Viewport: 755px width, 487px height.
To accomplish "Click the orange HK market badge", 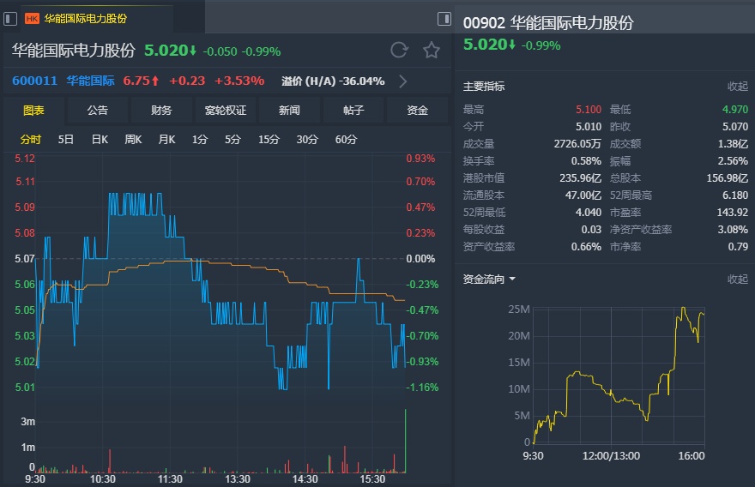I will click(x=32, y=19).
